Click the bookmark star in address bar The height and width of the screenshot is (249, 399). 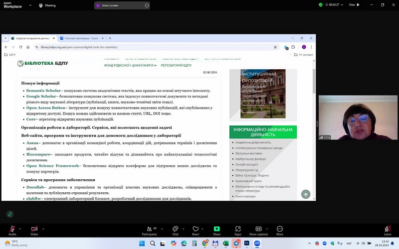pos(275,47)
